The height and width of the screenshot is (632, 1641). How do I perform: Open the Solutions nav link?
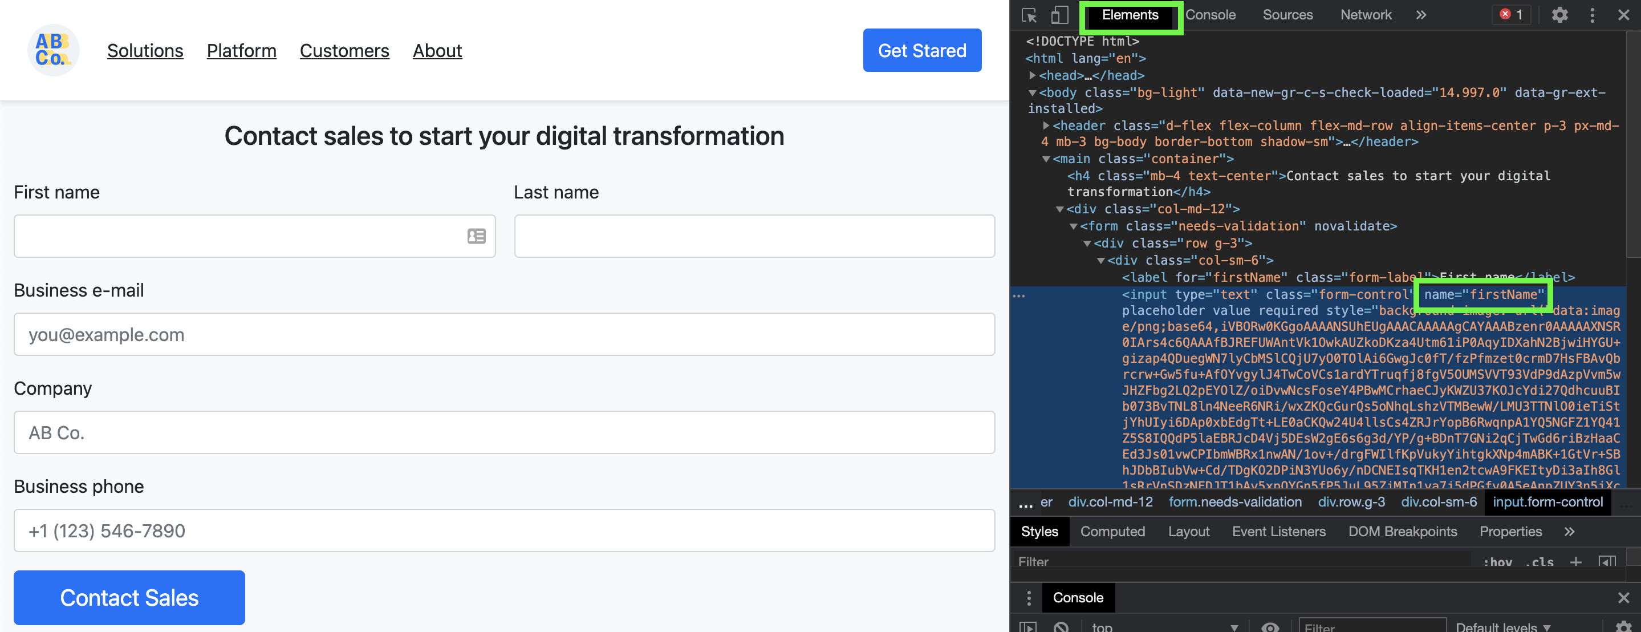tap(145, 50)
